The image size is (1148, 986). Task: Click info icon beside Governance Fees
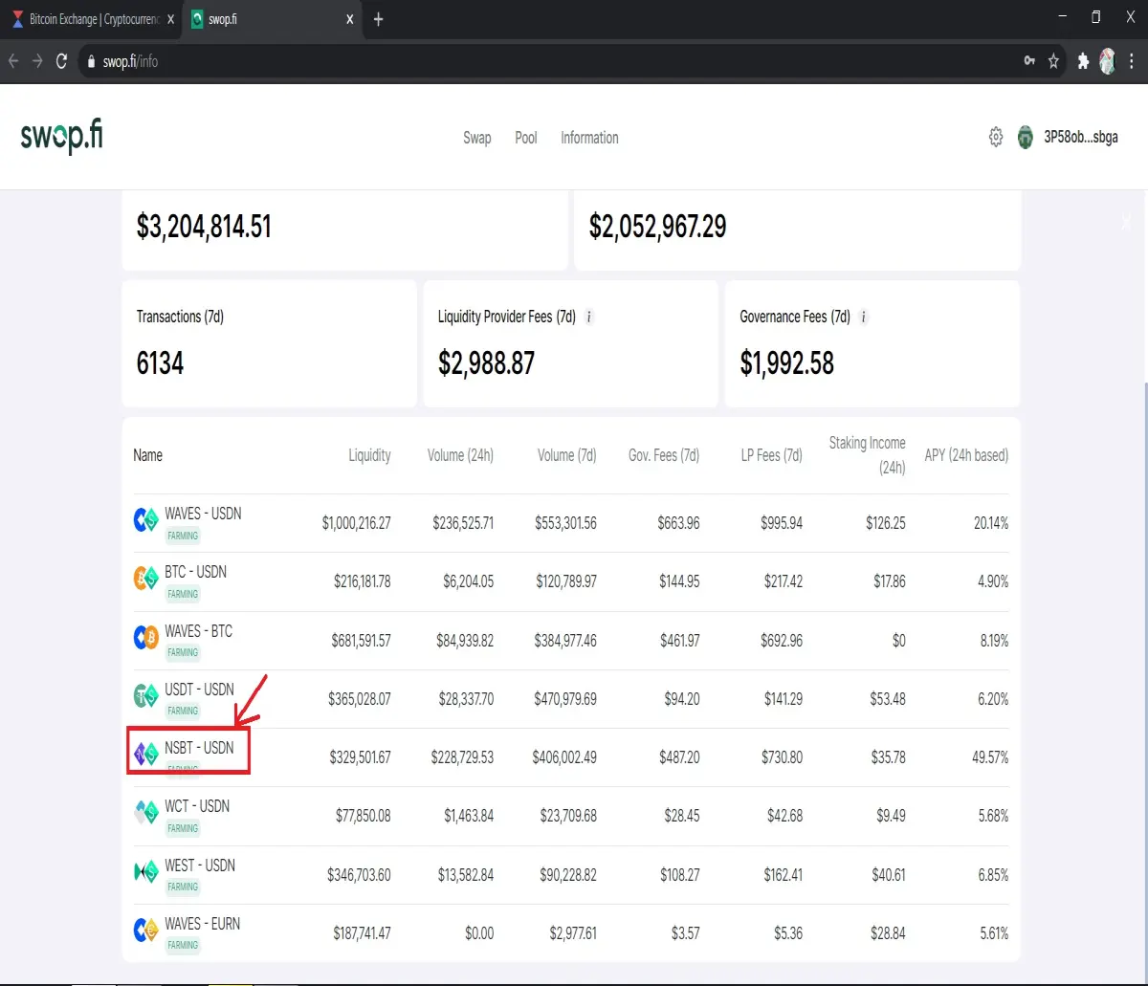pyautogui.click(x=864, y=317)
